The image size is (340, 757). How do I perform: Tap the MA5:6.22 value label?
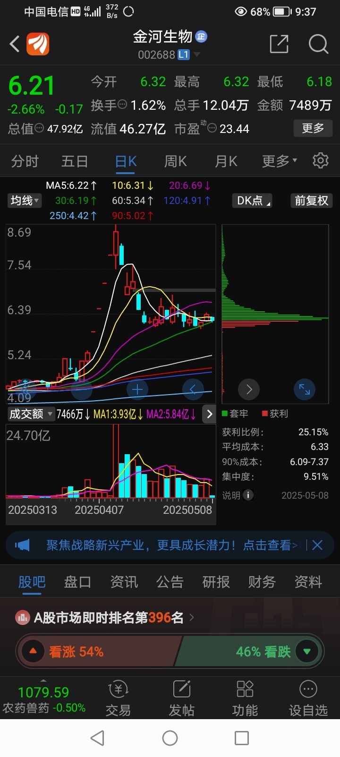pos(71,185)
